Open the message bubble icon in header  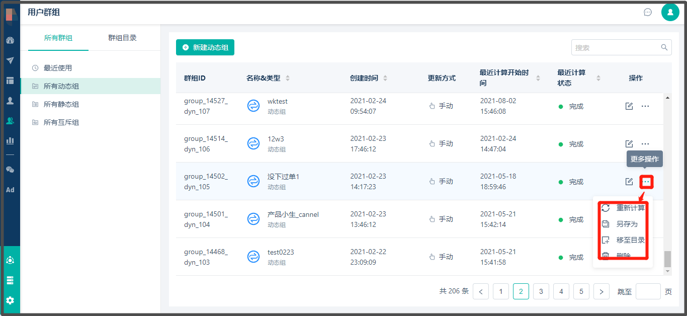648,12
